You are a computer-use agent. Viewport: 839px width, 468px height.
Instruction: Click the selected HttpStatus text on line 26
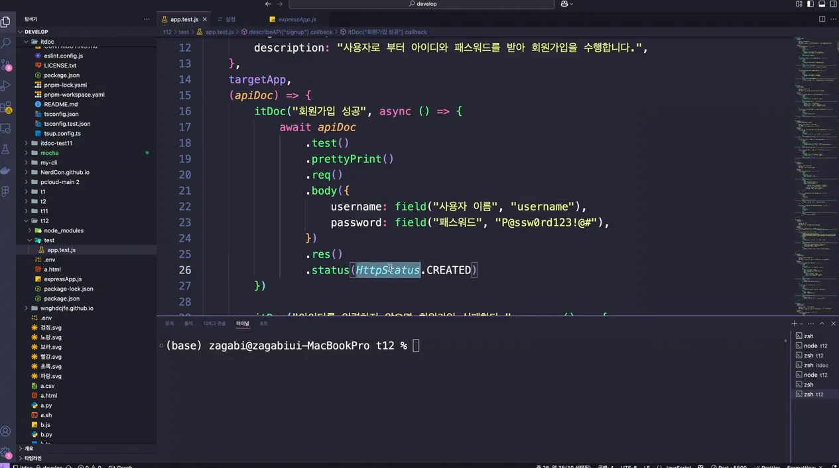tap(387, 270)
